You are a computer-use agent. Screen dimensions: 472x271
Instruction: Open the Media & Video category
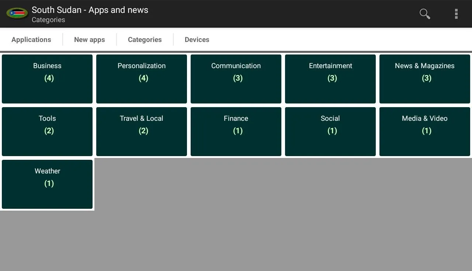click(x=425, y=131)
